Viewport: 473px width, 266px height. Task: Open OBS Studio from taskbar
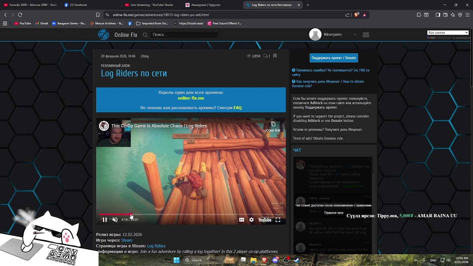[286, 260]
